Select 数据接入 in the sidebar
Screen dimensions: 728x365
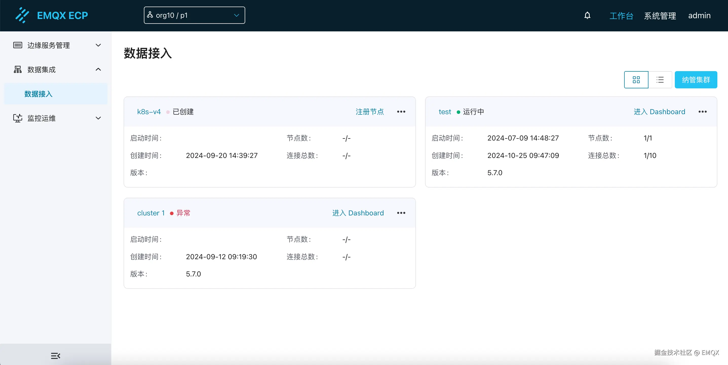(39, 94)
